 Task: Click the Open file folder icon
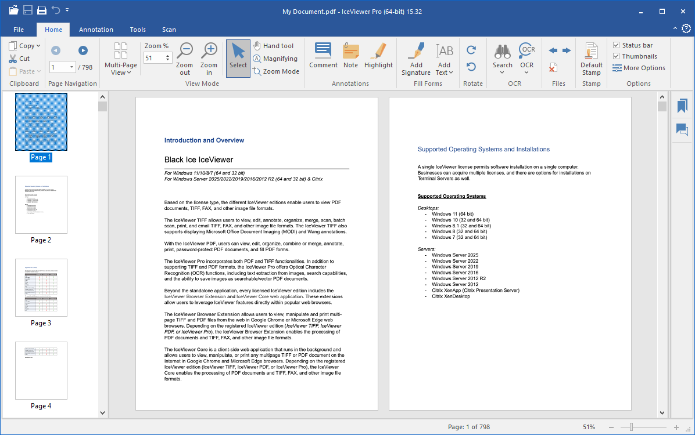pos(14,10)
